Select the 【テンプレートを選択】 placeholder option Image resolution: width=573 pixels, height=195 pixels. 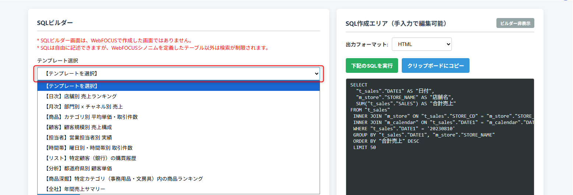pyautogui.click(x=178, y=86)
